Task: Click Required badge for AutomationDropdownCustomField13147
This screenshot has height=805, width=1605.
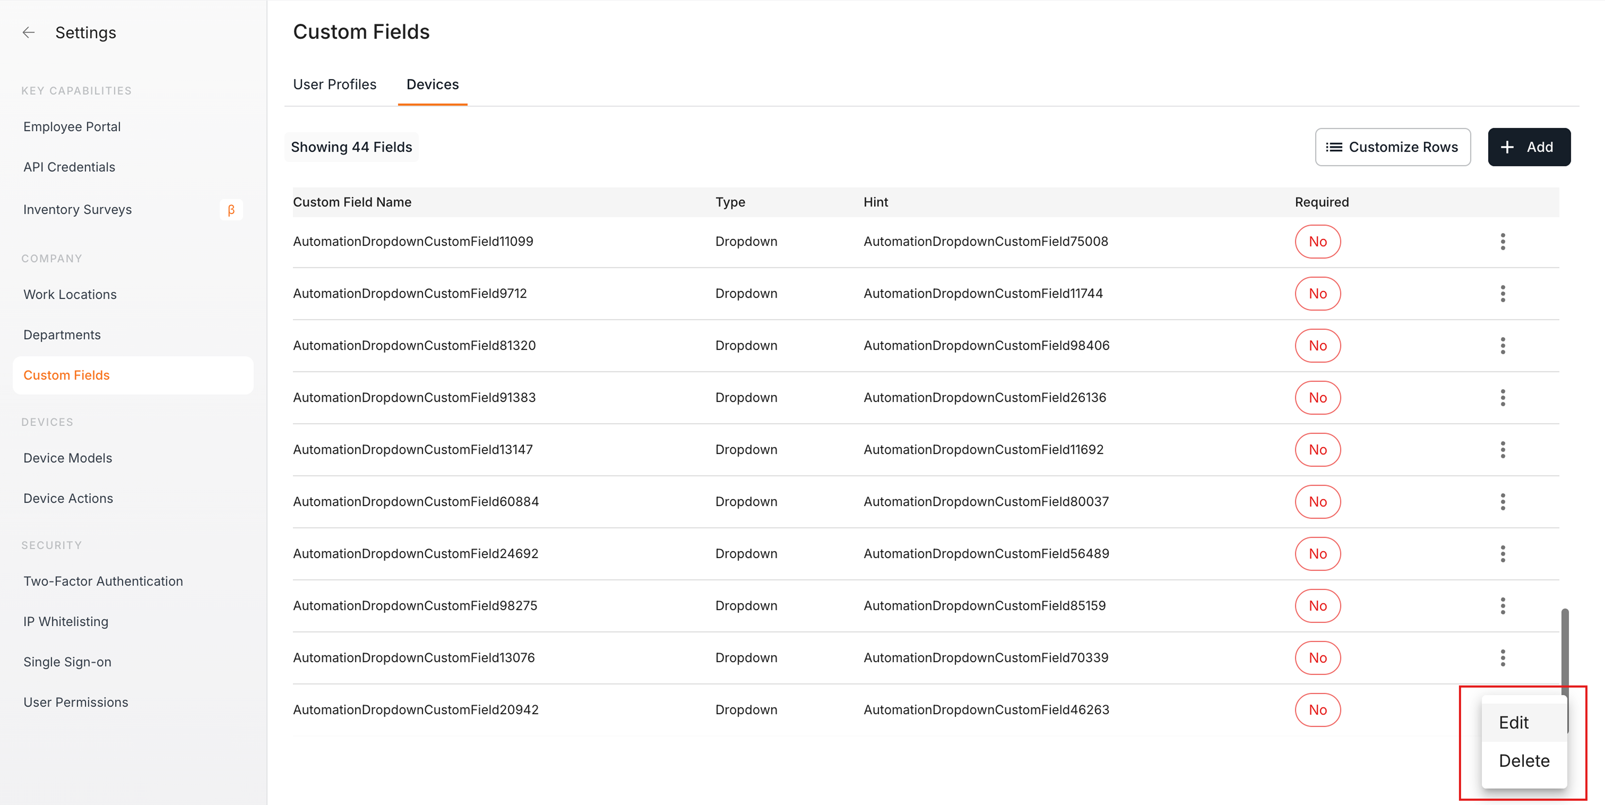Action: [1317, 450]
